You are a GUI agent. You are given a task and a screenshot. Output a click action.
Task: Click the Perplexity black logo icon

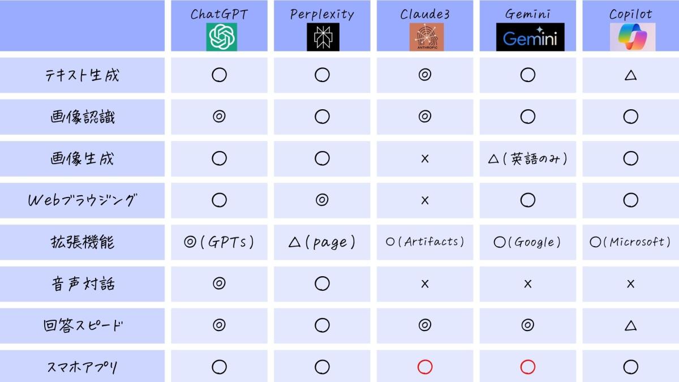coord(323,37)
